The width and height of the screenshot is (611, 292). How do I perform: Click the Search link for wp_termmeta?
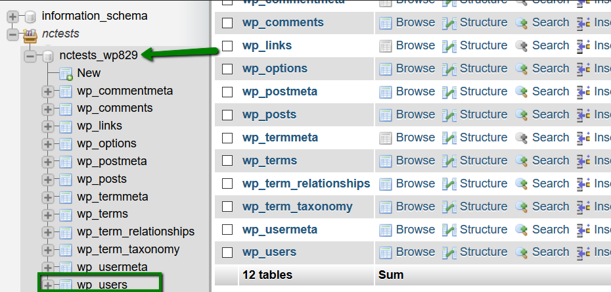[x=551, y=137]
